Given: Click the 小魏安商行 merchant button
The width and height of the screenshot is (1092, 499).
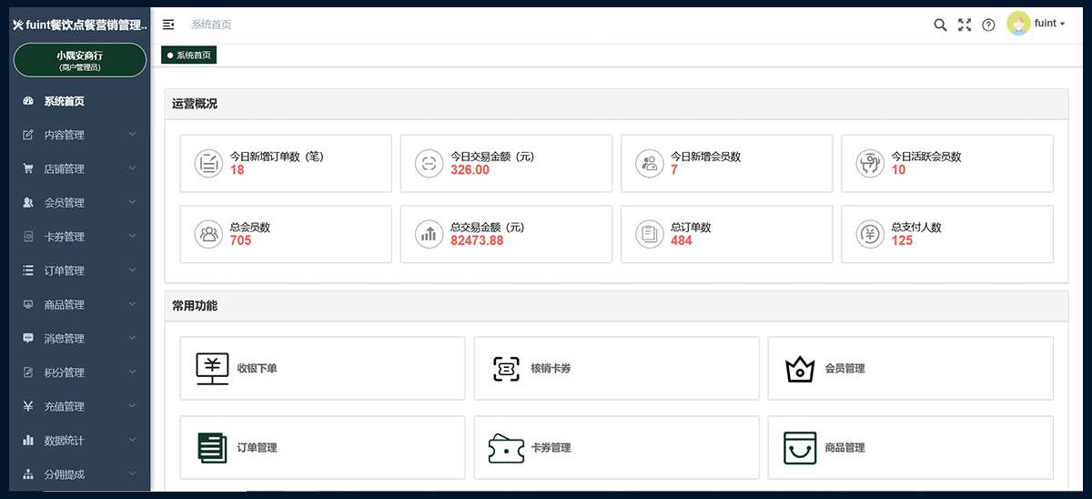Looking at the screenshot, I should [x=80, y=60].
